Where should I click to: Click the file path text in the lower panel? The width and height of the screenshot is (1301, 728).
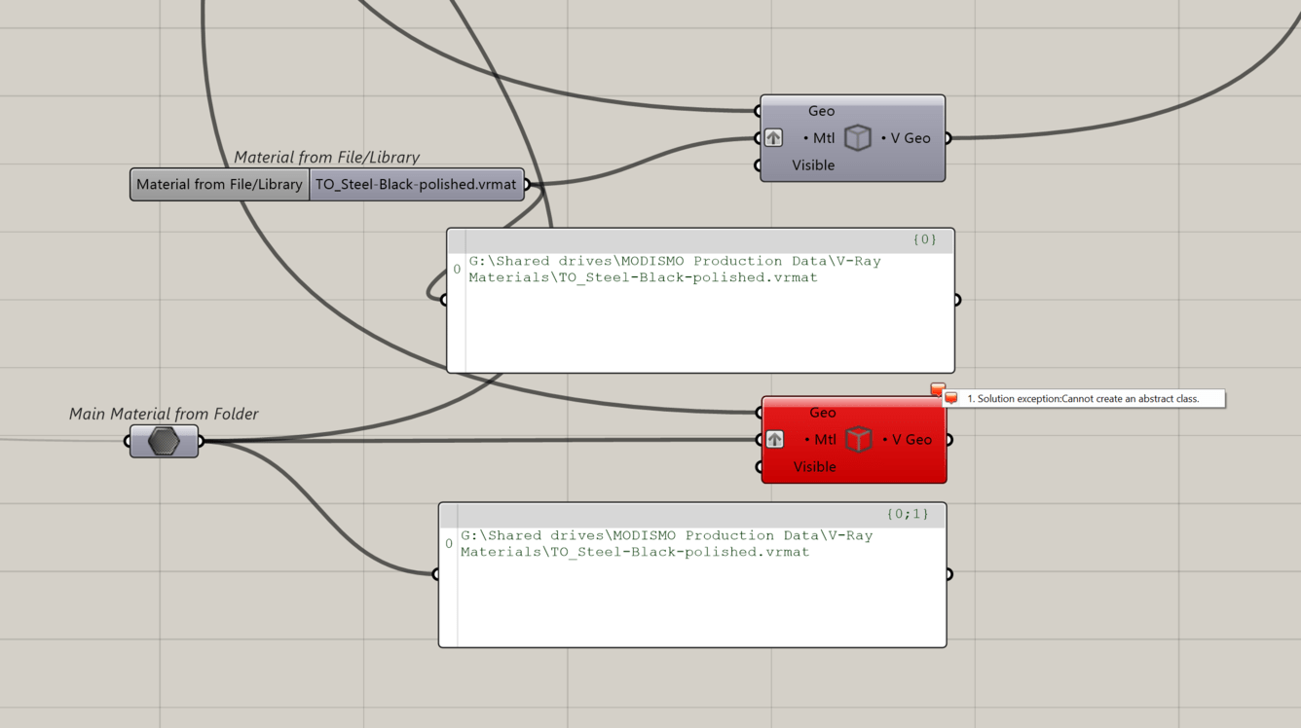click(x=665, y=543)
